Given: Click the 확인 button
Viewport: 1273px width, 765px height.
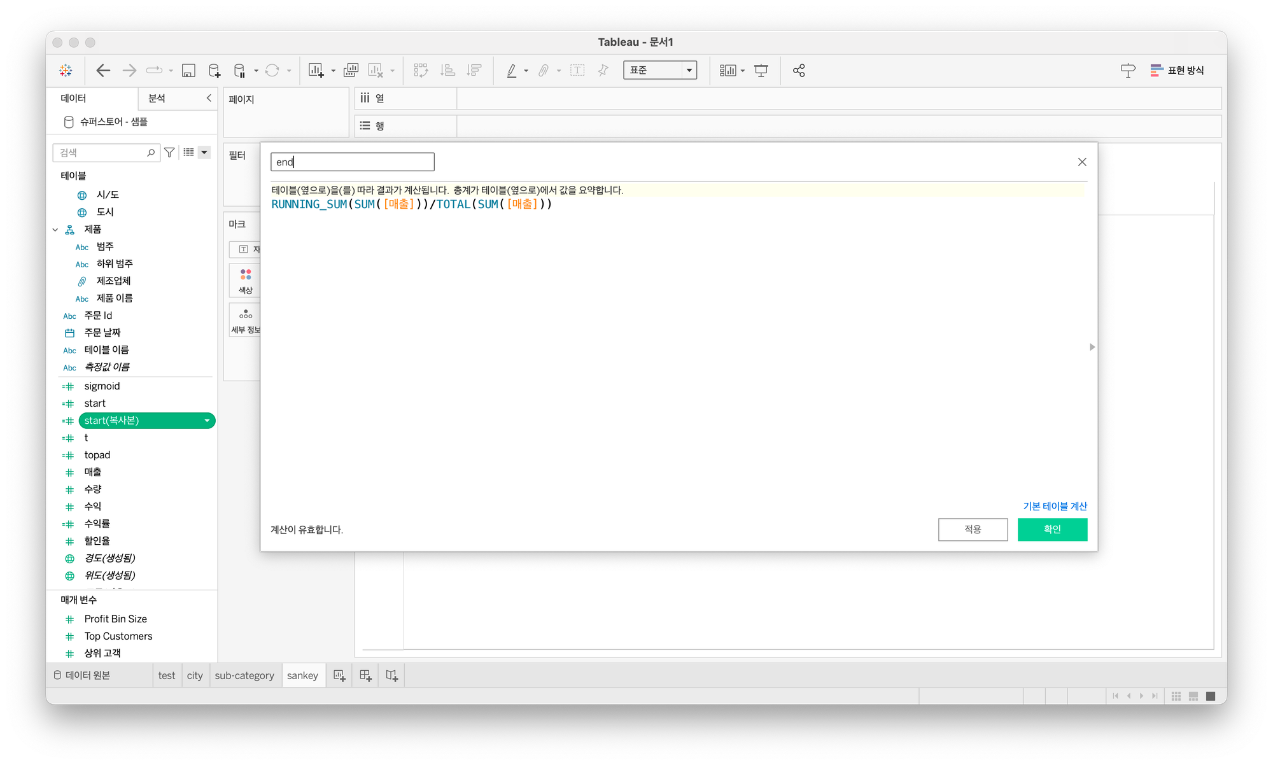Looking at the screenshot, I should tap(1052, 530).
